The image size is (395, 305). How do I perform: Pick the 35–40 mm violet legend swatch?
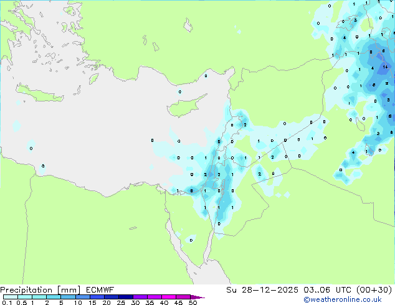tap(154, 297)
